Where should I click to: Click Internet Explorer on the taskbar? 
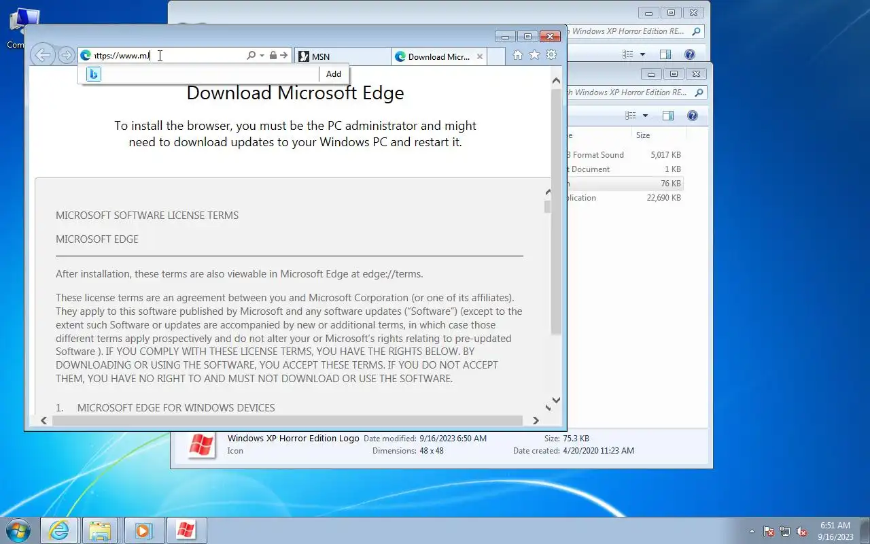pyautogui.click(x=59, y=530)
